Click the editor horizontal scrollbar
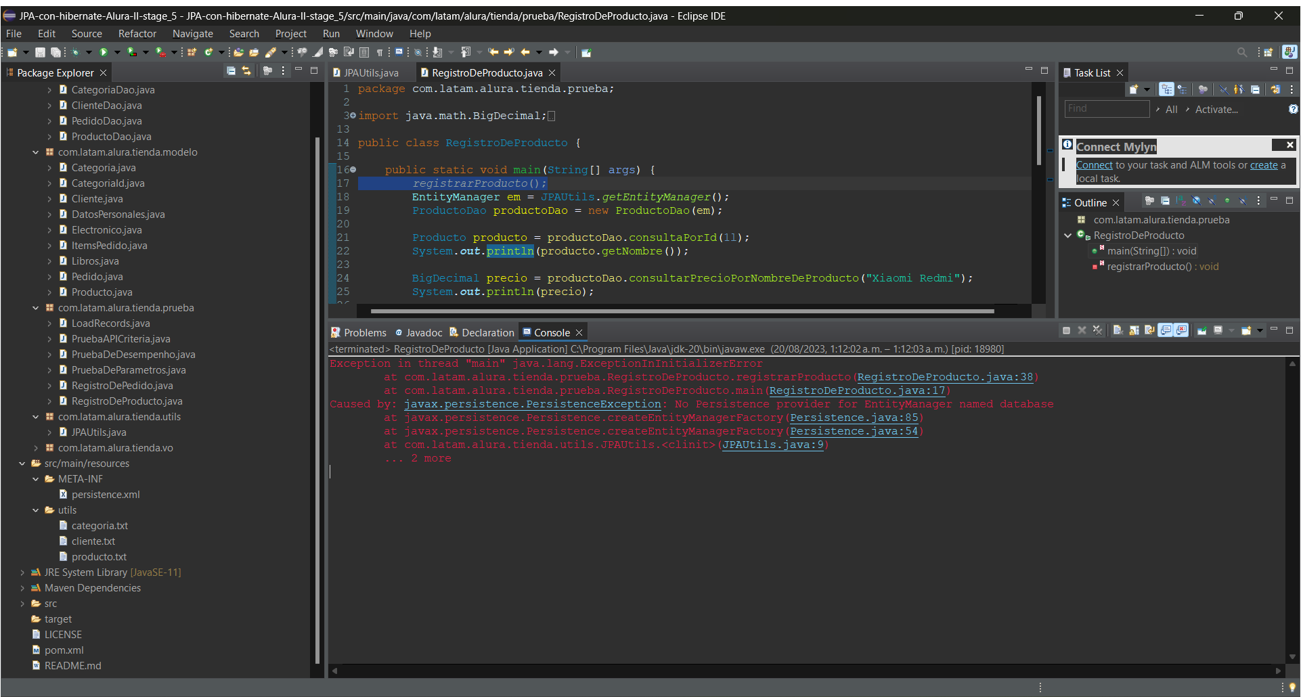The image size is (1301, 697). [x=682, y=311]
